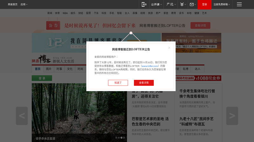Click the green 登录 button

pos(42,78)
